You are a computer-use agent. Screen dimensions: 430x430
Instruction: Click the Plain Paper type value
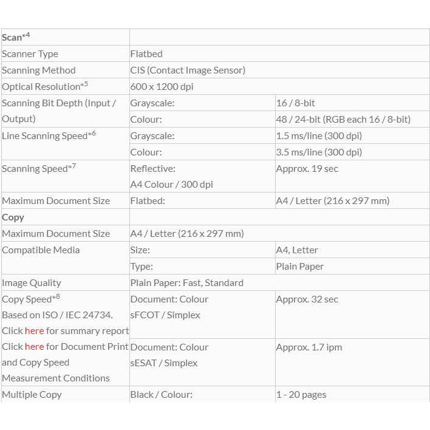tap(300, 267)
